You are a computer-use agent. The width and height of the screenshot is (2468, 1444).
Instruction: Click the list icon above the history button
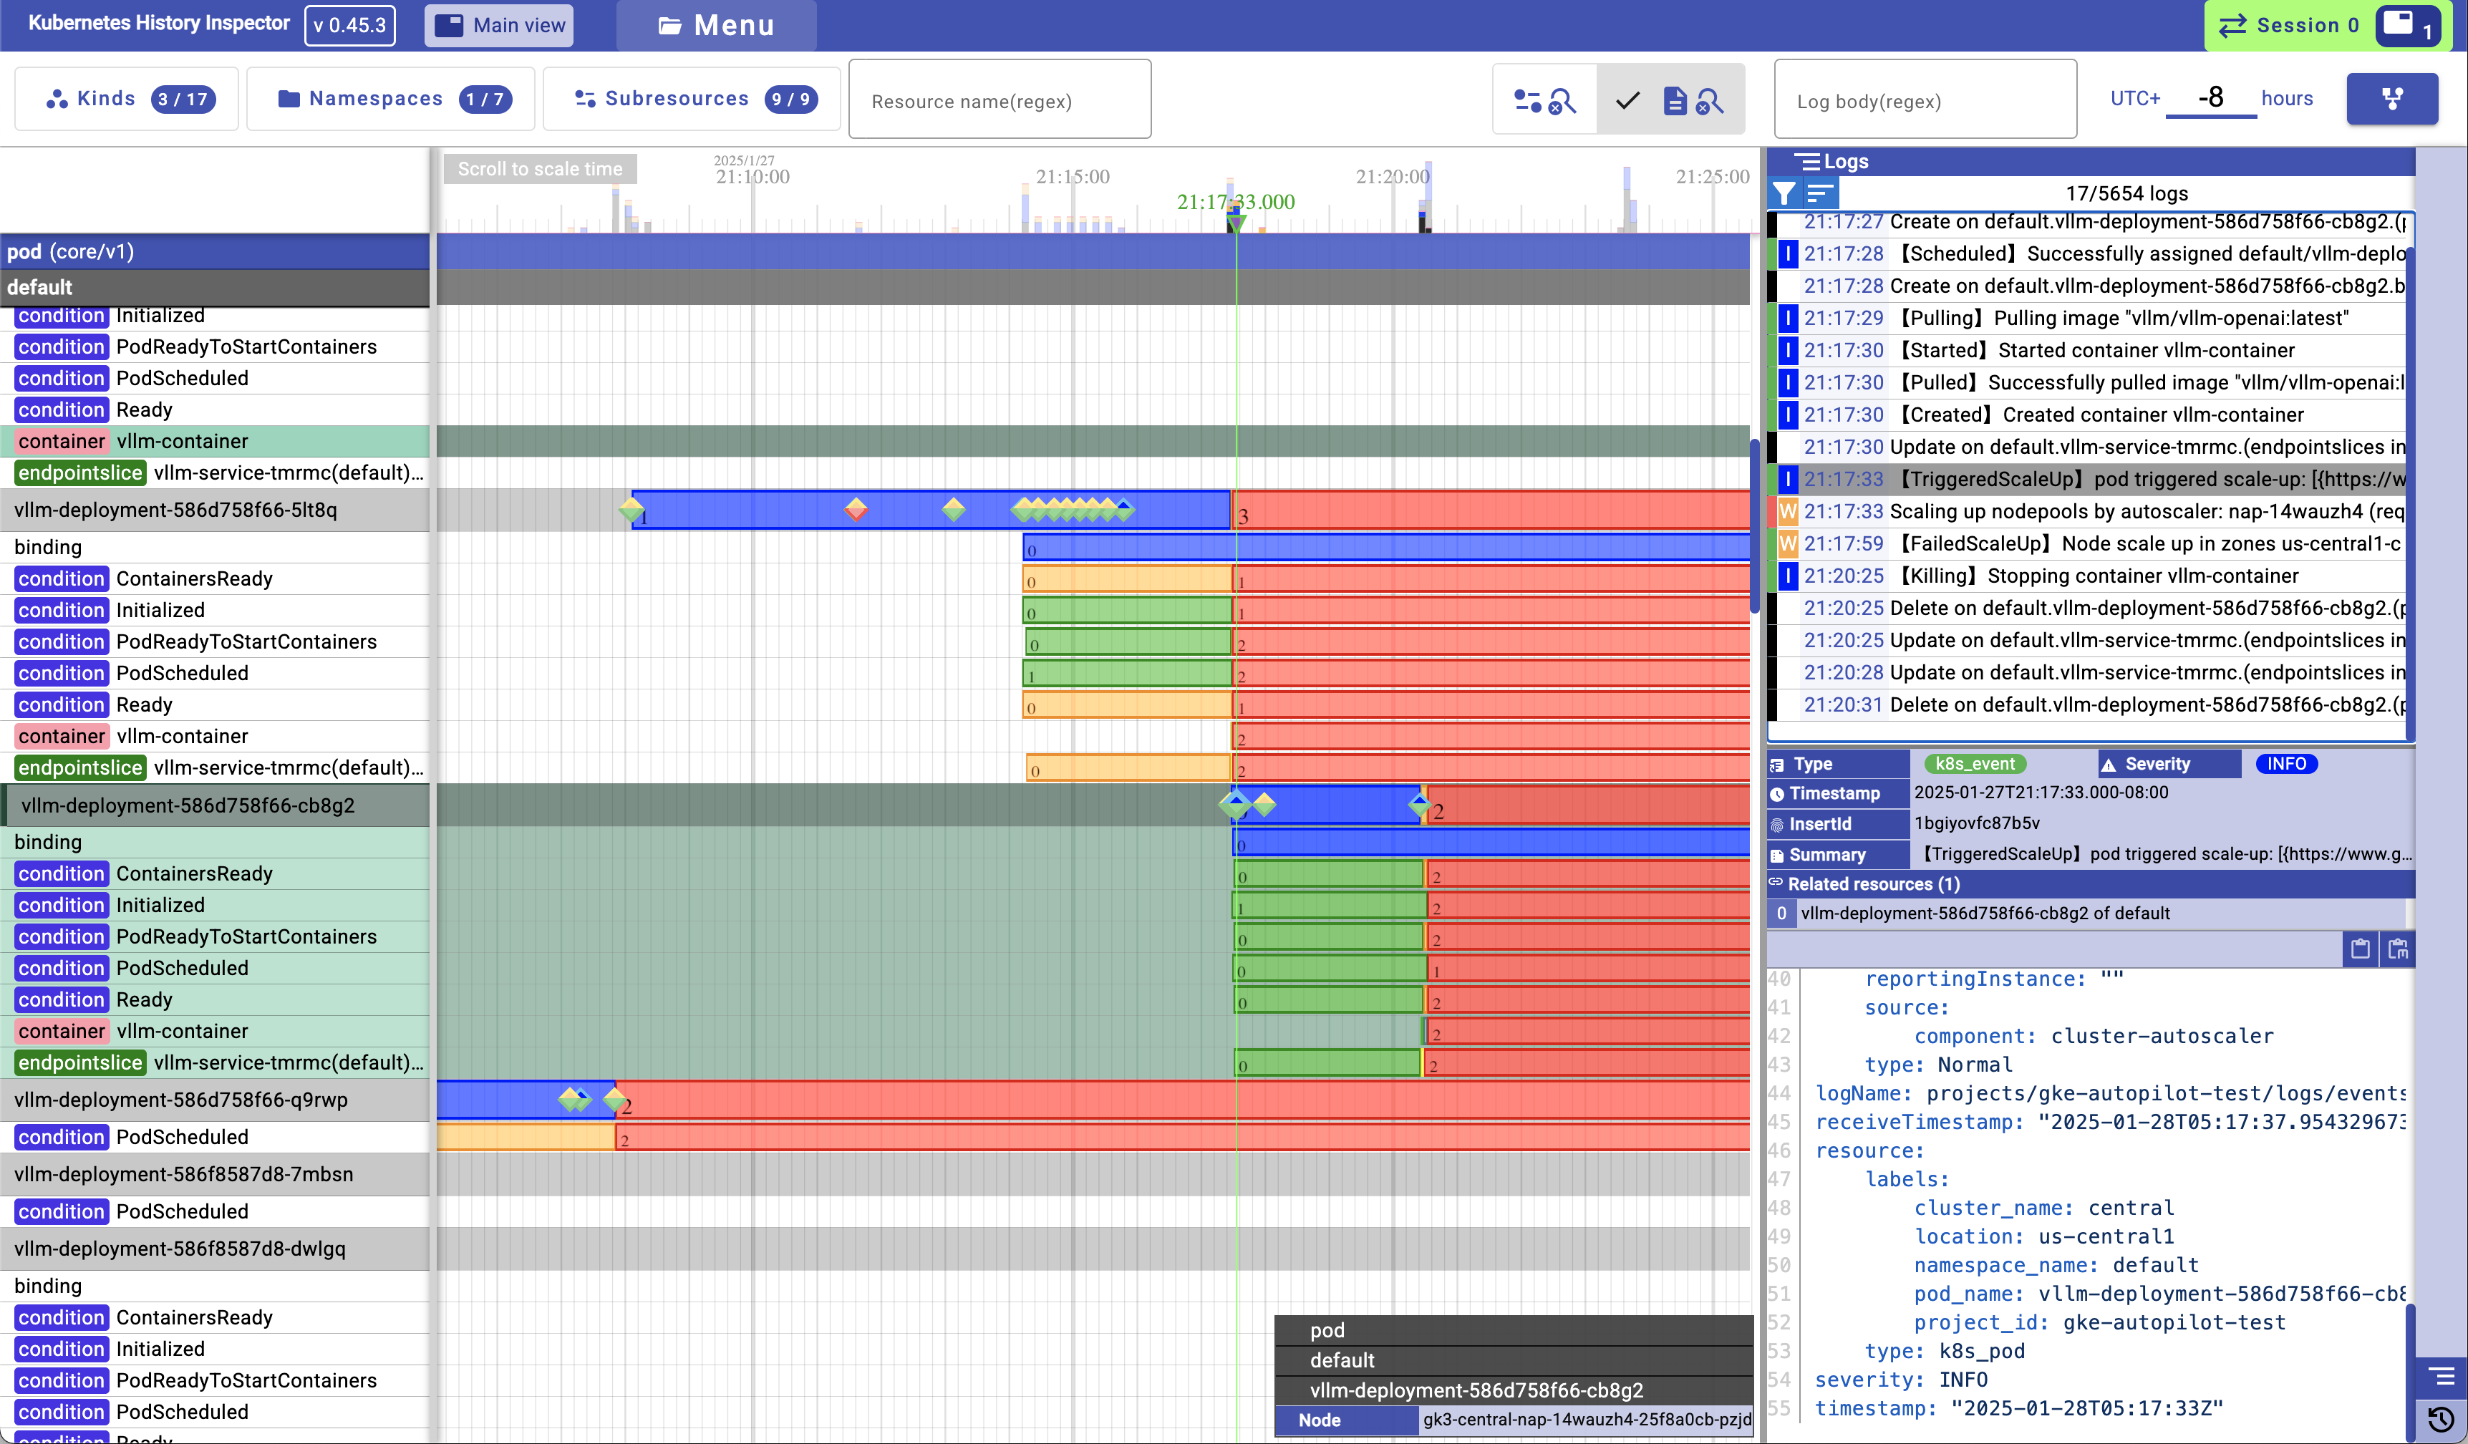click(x=2442, y=1377)
